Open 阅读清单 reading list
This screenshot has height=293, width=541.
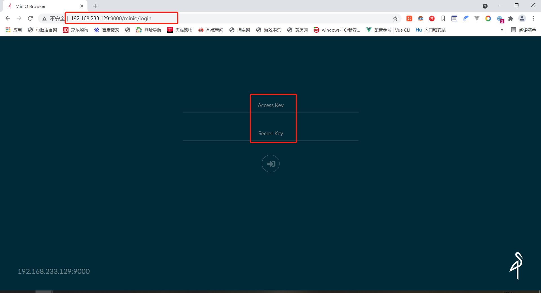click(x=524, y=30)
